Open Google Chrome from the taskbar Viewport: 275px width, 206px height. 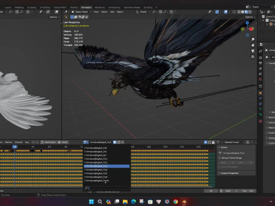pos(175,201)
